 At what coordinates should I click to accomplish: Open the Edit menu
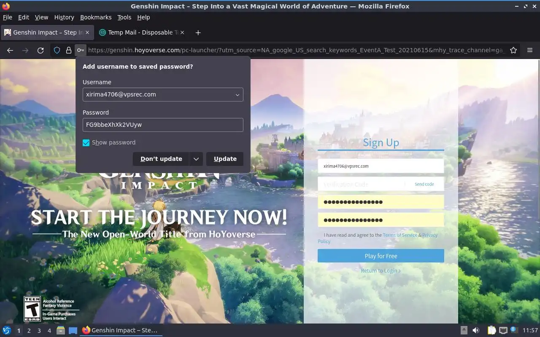pos(24,17)
